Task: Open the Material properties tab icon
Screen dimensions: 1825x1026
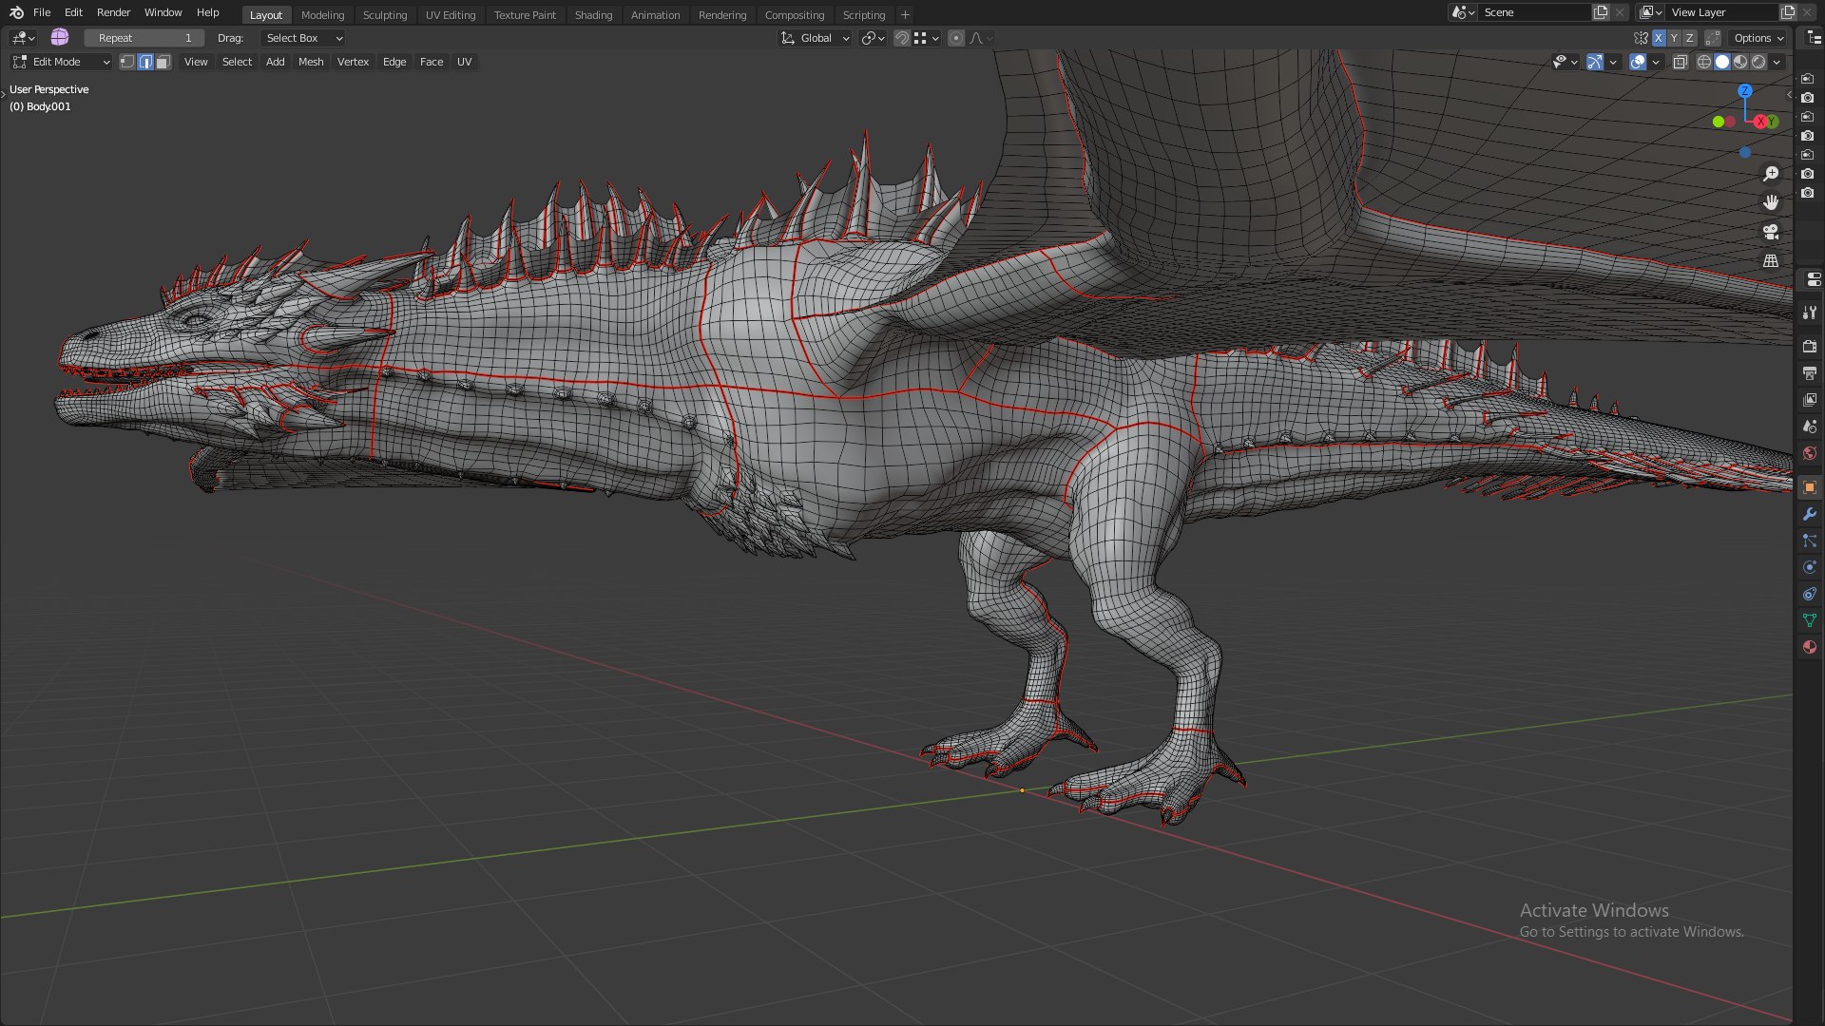Action: (x=1810, y=647)
